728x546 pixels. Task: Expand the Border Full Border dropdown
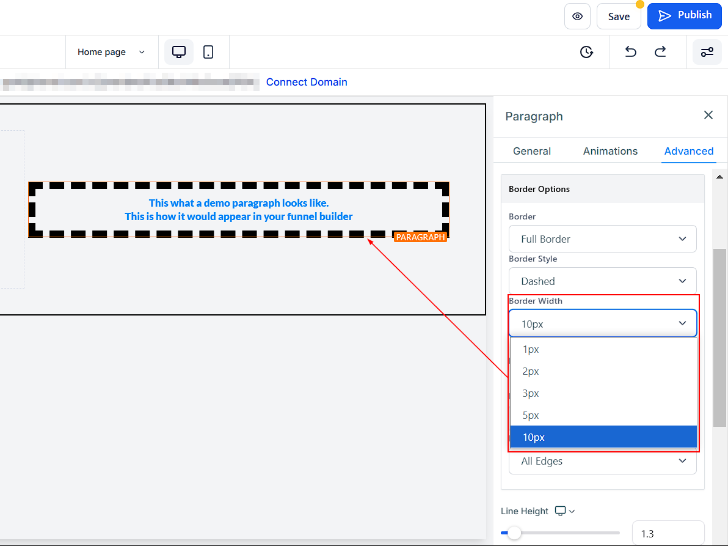click(602, 239)
